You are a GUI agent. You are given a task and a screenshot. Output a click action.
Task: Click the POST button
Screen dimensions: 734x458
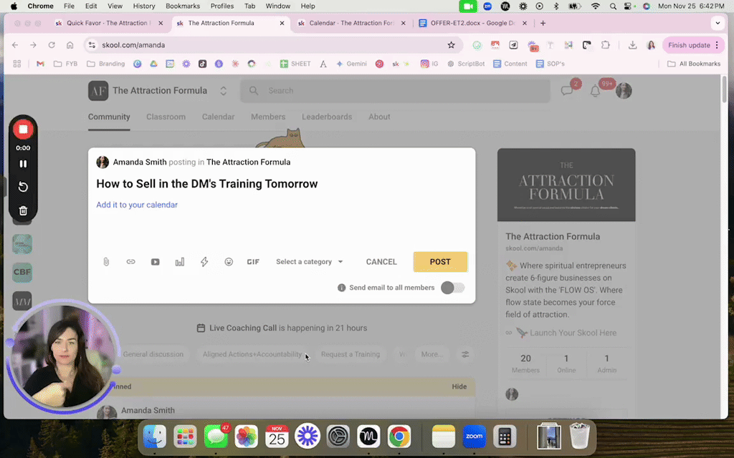(x=440, y=262)
